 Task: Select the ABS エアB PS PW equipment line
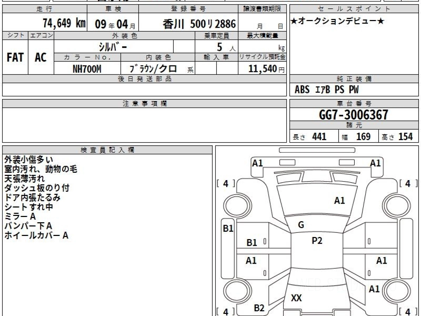click(x=327, y=90)
